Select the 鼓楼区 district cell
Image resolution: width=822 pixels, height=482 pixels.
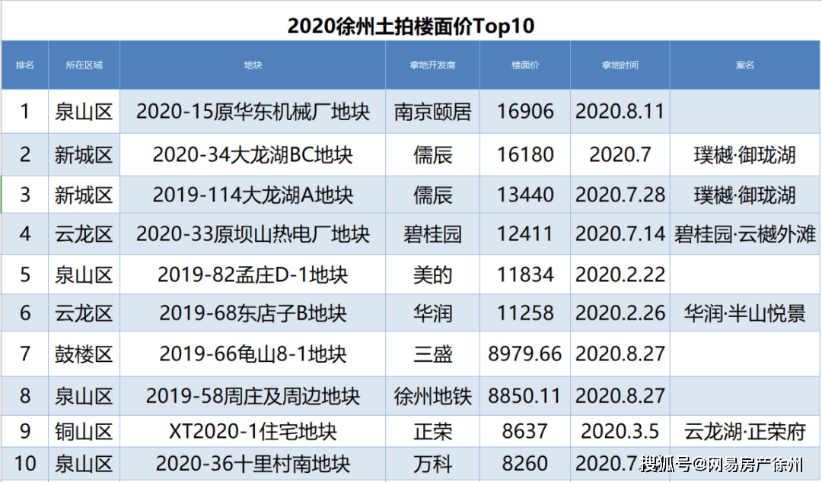pyautogui.click(x=84, y=354)
